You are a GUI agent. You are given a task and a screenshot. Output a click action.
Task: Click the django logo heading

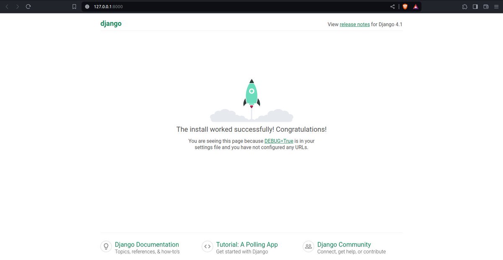point(111,23)
